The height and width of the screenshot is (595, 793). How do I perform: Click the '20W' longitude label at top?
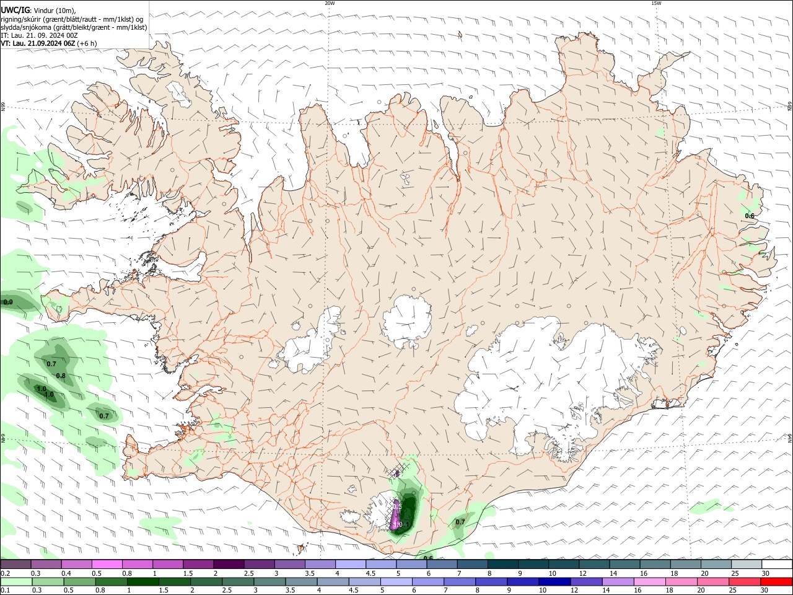[x=330, y=3]
